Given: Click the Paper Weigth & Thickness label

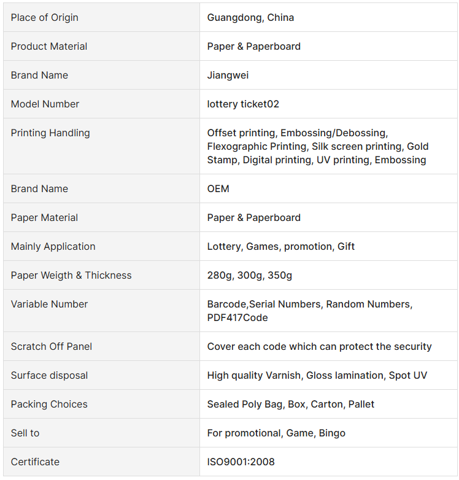Looking at the screenshot, I should [x=71, y=275].
